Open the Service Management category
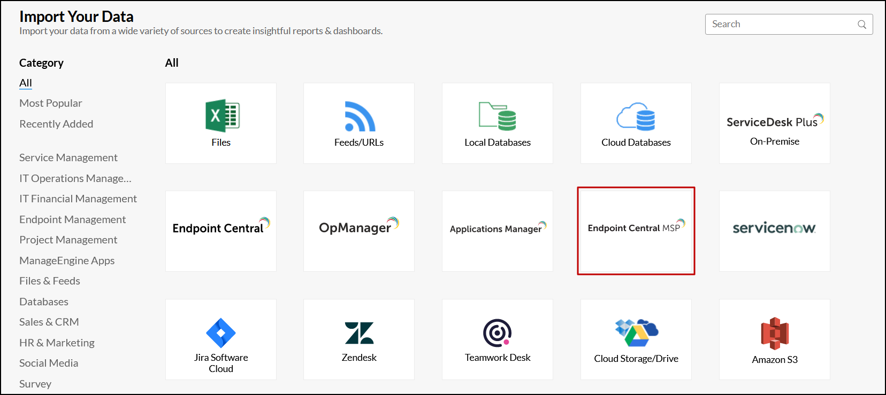 (68, 157)
